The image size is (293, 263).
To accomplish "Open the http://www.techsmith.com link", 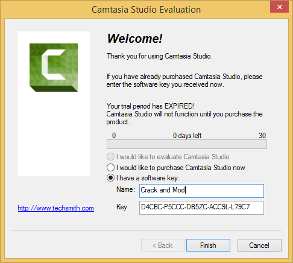I will pyautogui.click(x=56, y=208).
